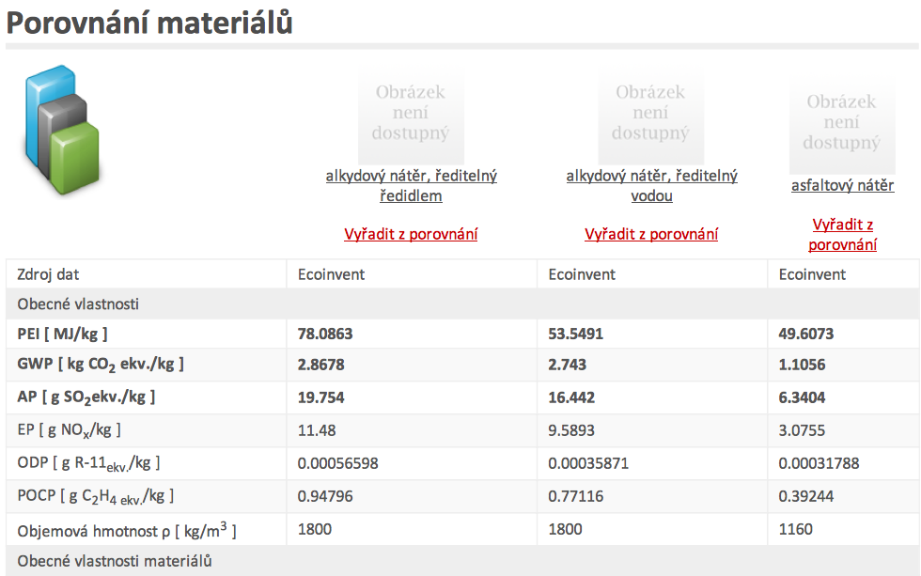921x576 pixels.
Task: Click the 'Porovnání materiálů' page heading
Action: click(149, 23)
